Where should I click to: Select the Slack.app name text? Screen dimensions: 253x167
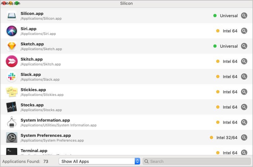(x=31, y=75)
